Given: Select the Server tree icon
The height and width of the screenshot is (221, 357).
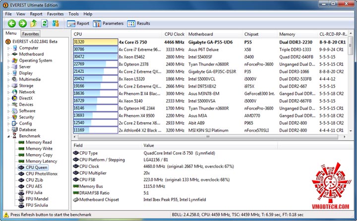Looking at the screenshot, I should (x=15, y=67).
